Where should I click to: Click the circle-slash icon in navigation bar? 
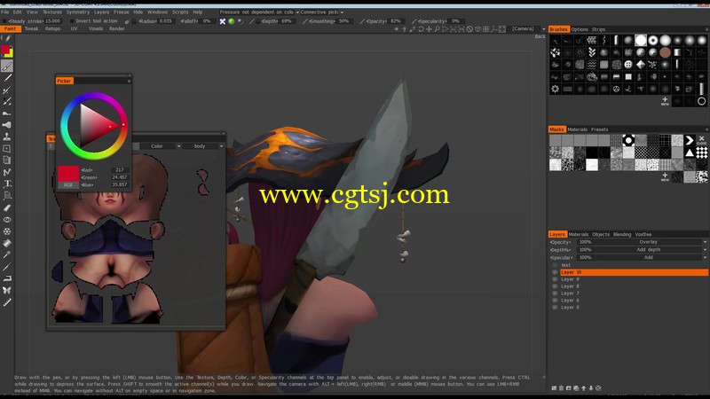[469, 29]
